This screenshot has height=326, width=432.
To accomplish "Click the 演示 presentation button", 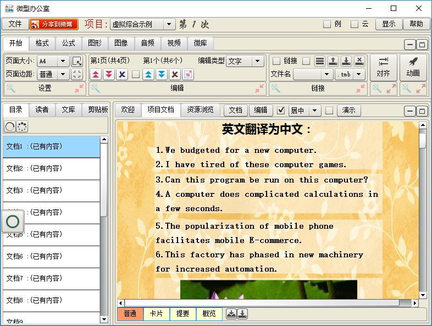I will click(x=349, y=110).
